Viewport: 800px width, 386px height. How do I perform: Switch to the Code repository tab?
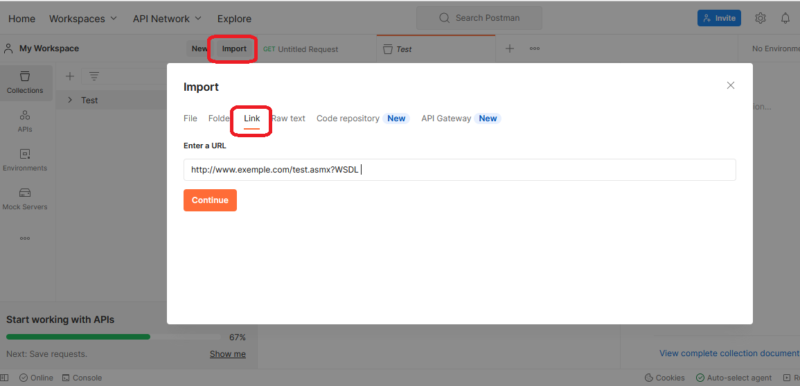(348, 119)
